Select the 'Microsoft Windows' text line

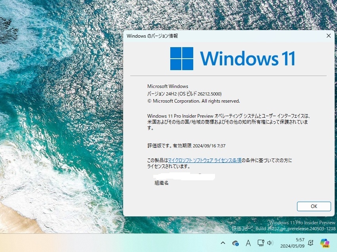(x=168, y=86)
